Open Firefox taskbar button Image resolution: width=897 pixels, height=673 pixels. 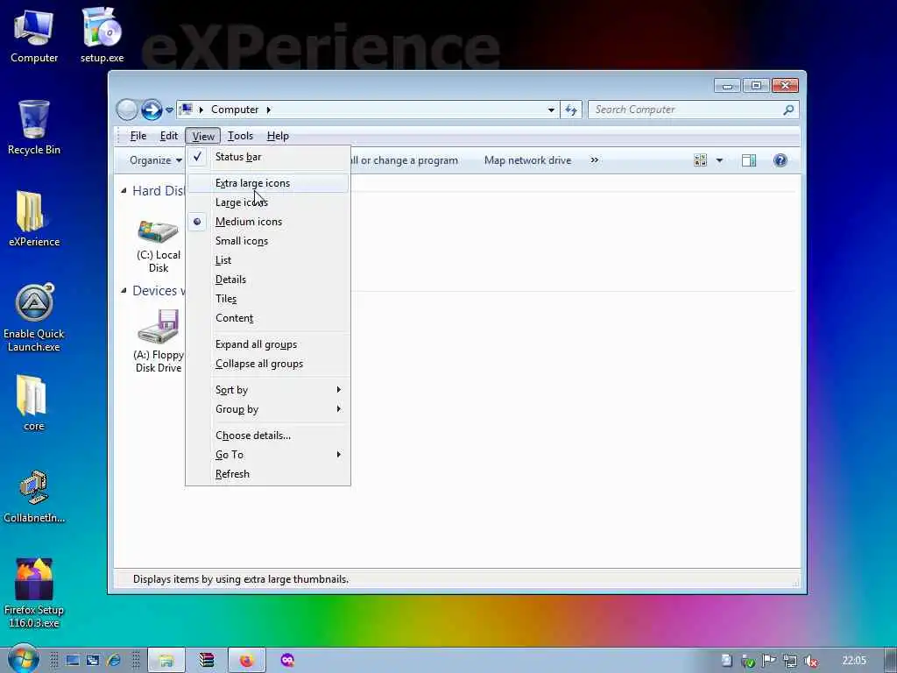tap(246, 661)
